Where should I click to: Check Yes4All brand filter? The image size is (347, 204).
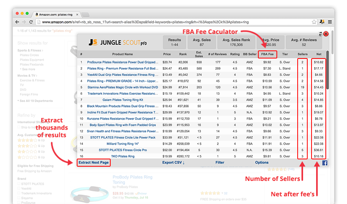tap(19, 189)
